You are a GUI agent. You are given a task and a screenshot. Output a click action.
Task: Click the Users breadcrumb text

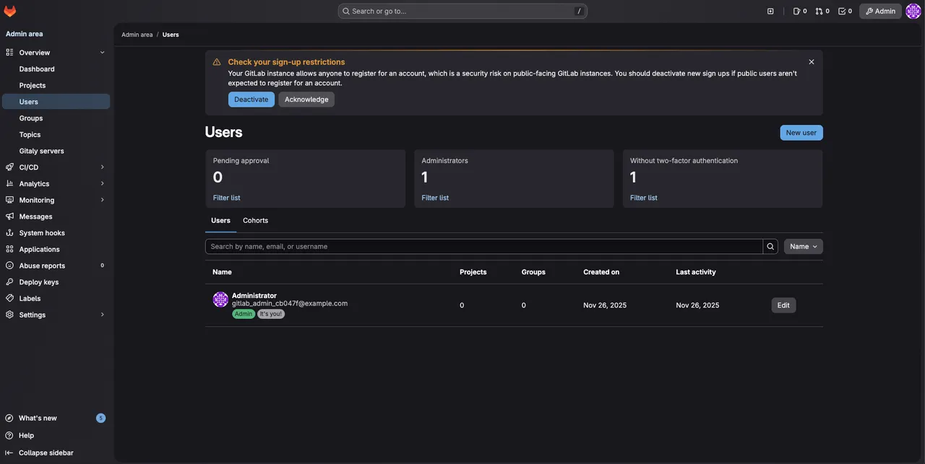pyautogui.click(x=171, y=35)
